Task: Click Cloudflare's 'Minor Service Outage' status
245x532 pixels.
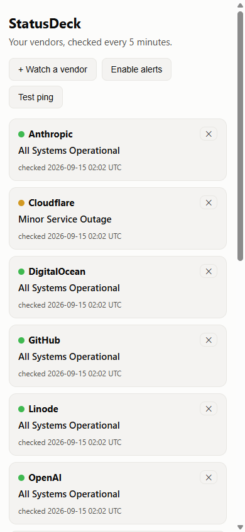Action: 65,219
